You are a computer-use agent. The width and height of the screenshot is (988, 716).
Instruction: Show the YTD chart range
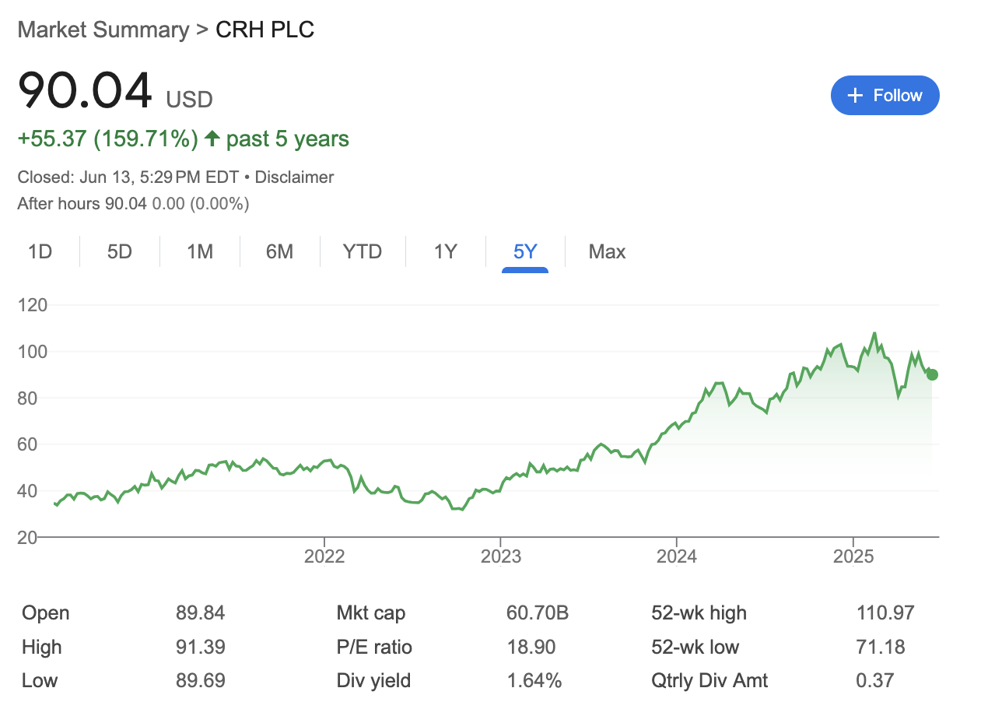(363, 251)
